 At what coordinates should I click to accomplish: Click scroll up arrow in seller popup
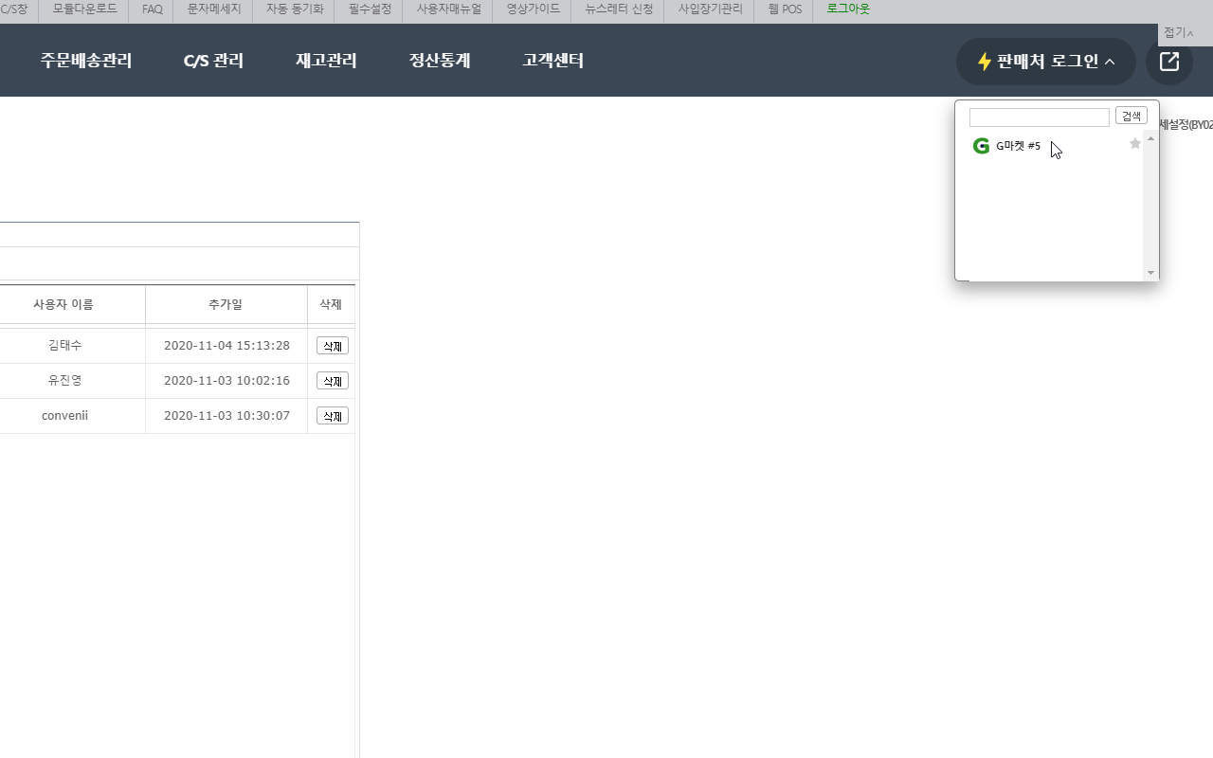click(x=1151, y=138)
